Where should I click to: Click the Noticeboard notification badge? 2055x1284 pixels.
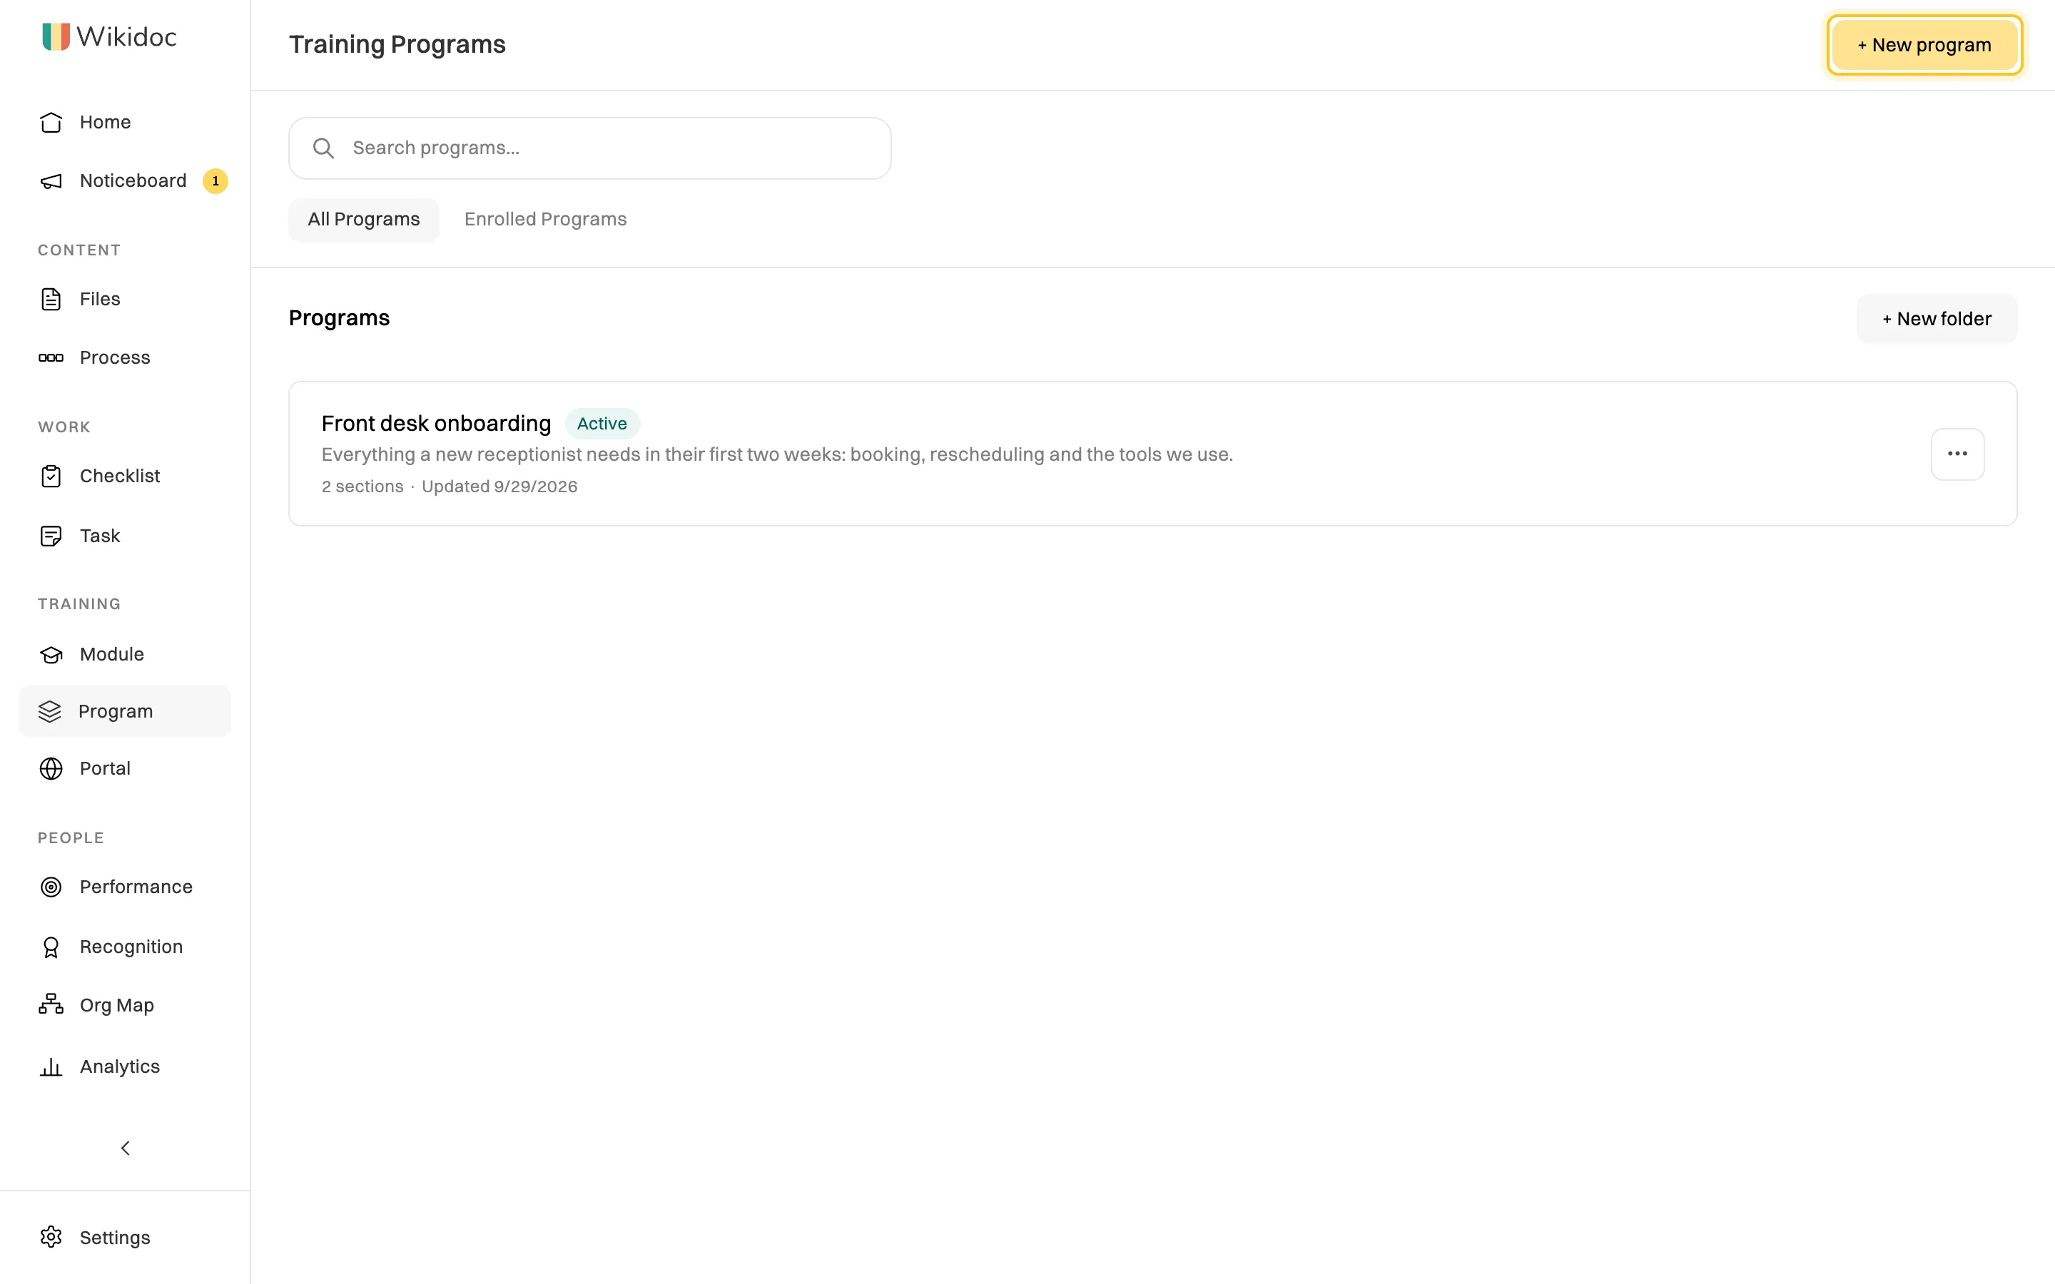point(215,181)
